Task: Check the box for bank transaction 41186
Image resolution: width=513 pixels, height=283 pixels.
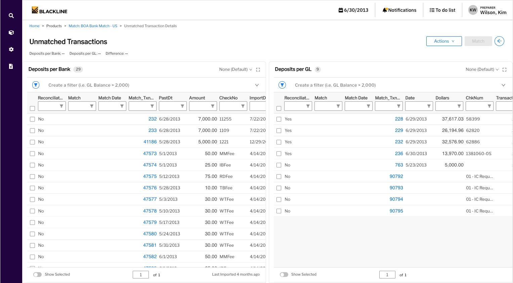Action: click(32, 142)
